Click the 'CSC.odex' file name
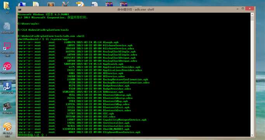 pos(109,117)
